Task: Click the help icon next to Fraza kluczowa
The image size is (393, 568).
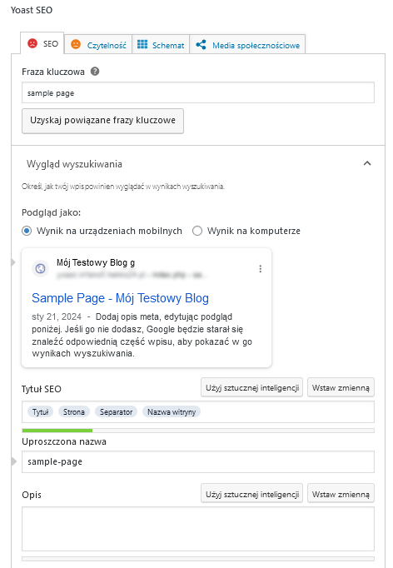Action: pyautogui.click(x=95, y=72)
